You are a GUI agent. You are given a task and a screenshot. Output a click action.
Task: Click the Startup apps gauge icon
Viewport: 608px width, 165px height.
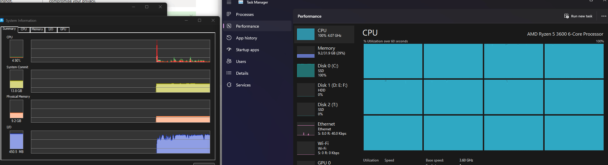coord(229,49)
